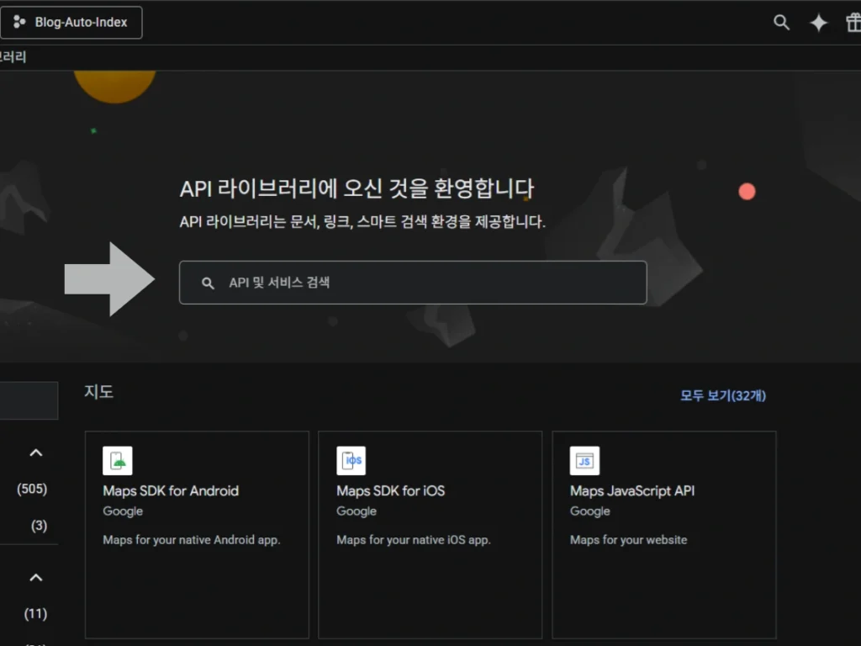Click 'Google' under Maps SDK for iOS
Viewport: 861px width, 646px height.
point(357,511)
